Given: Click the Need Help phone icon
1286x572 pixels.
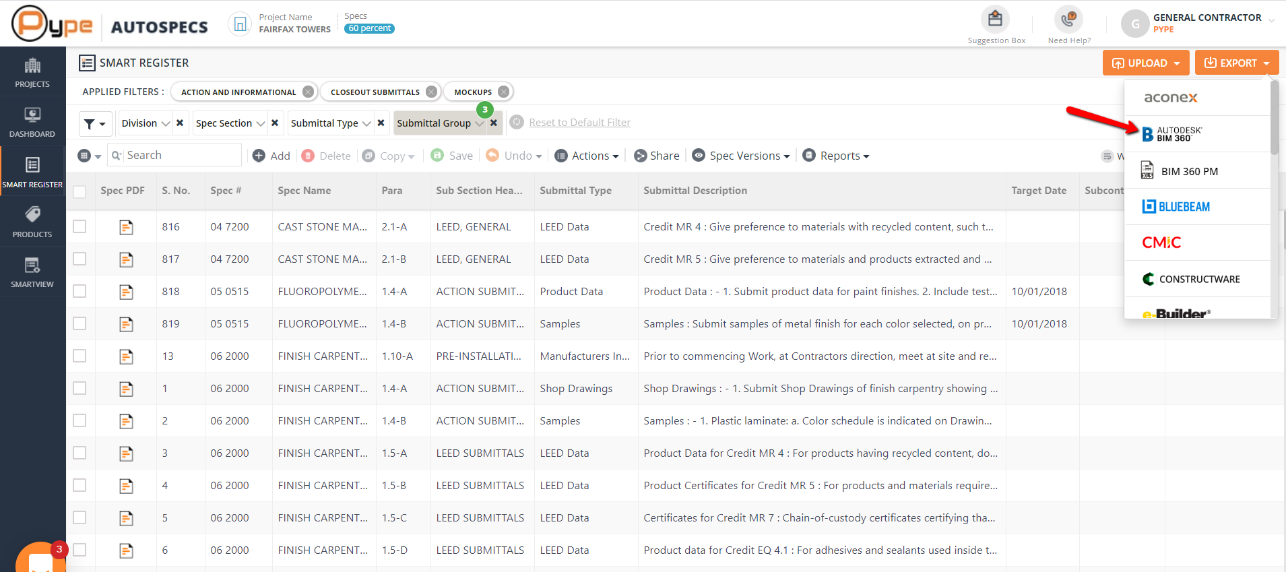Looking at the screenshot, I should pos(1068,20).
